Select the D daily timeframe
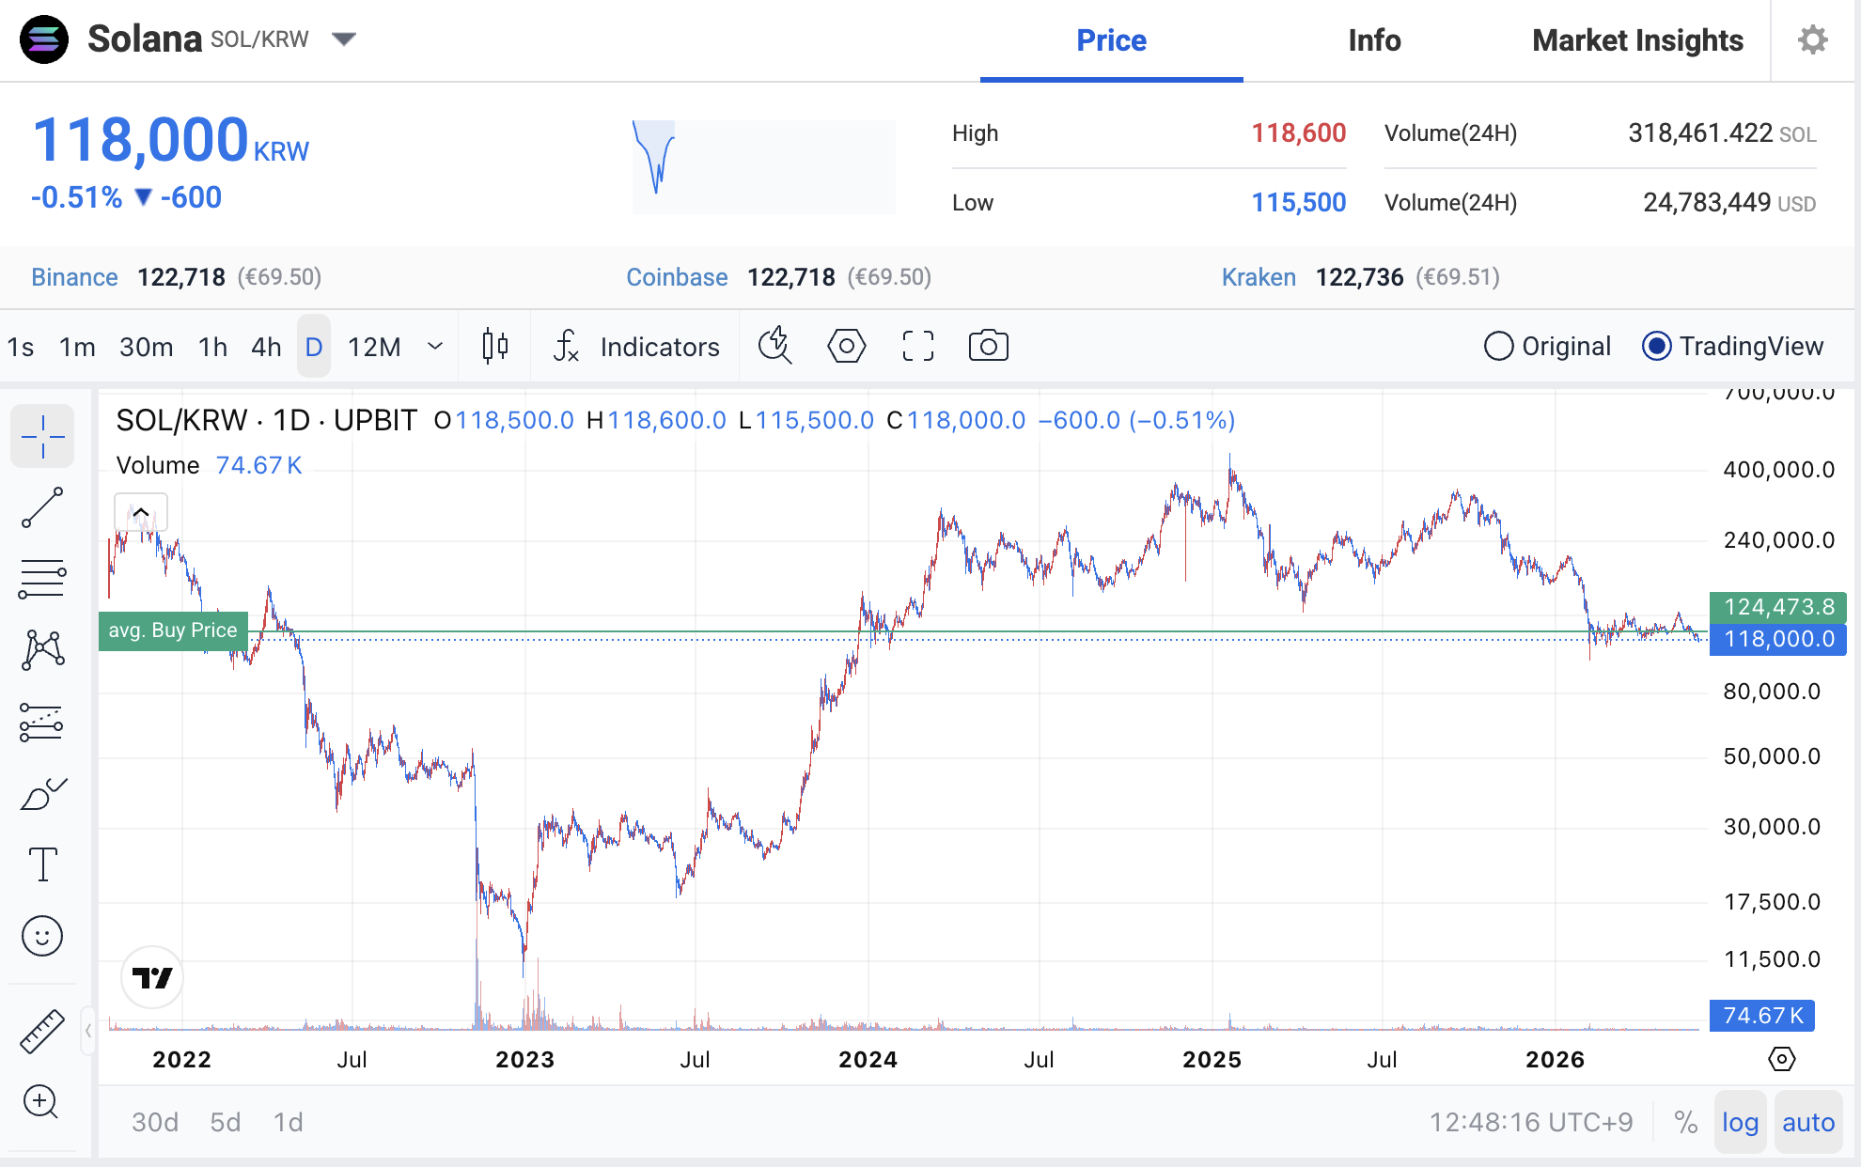This screenshot has width=1861, height=1167. tap(314, 347)
